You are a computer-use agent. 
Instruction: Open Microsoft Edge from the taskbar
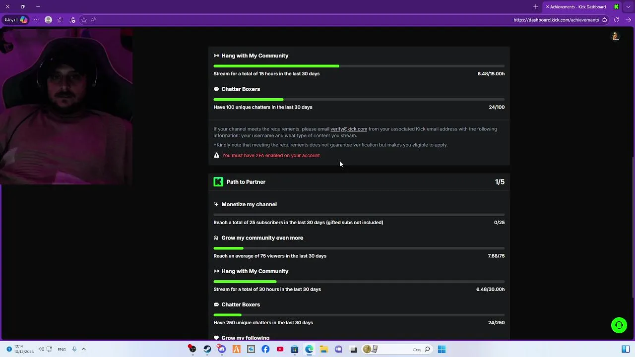pyautogui.click(x=309, y=349)
